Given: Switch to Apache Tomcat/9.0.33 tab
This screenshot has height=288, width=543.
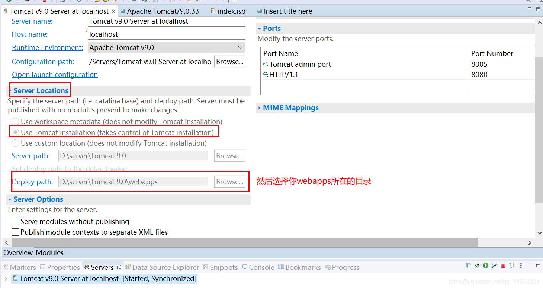Looking at the screenshot, I should (160, 11).
